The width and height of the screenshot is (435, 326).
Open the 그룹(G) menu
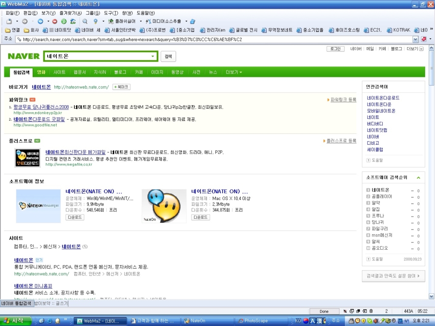pos(93,13)
